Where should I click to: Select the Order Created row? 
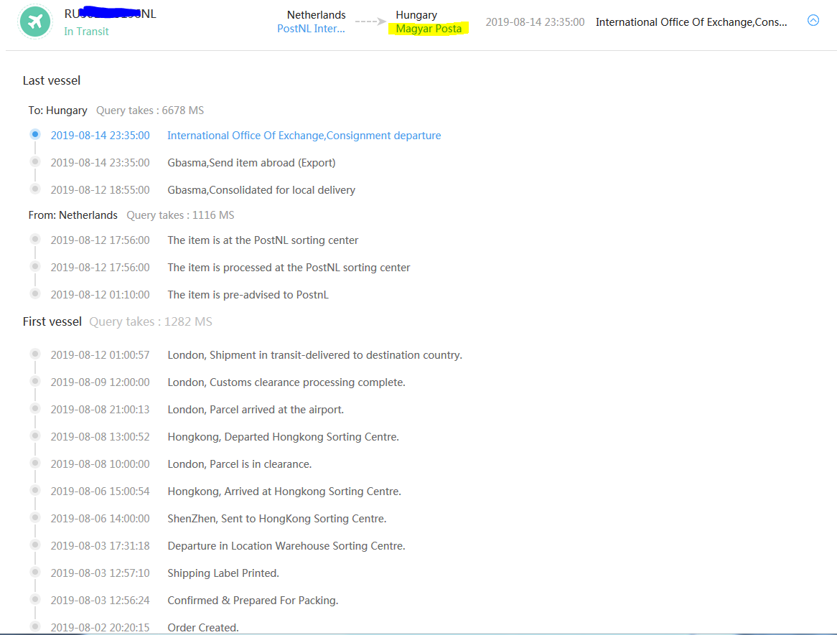coord(203,628)
